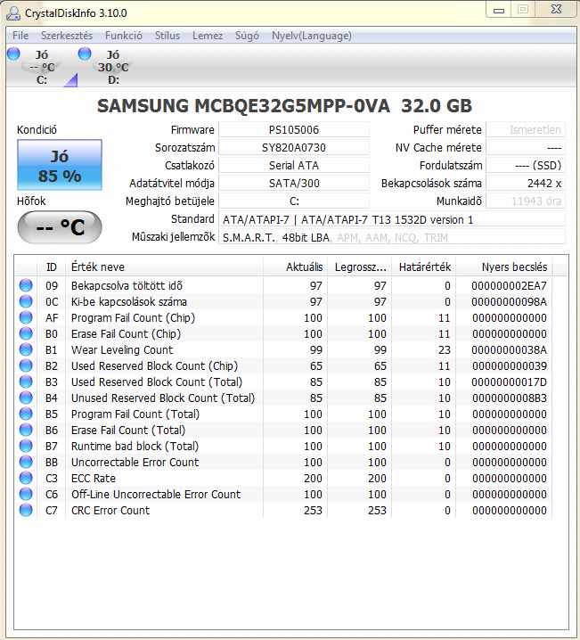The height and width of the screenshot is (640, 580).
Task: Click the rotation rate field ---- (SSD)
Action: [526, 165]
